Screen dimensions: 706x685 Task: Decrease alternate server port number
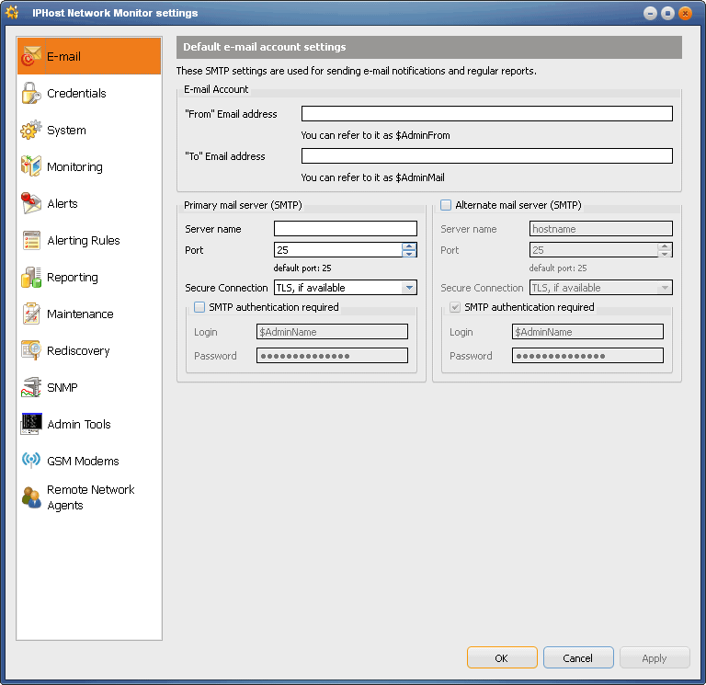tap(665, 254)
